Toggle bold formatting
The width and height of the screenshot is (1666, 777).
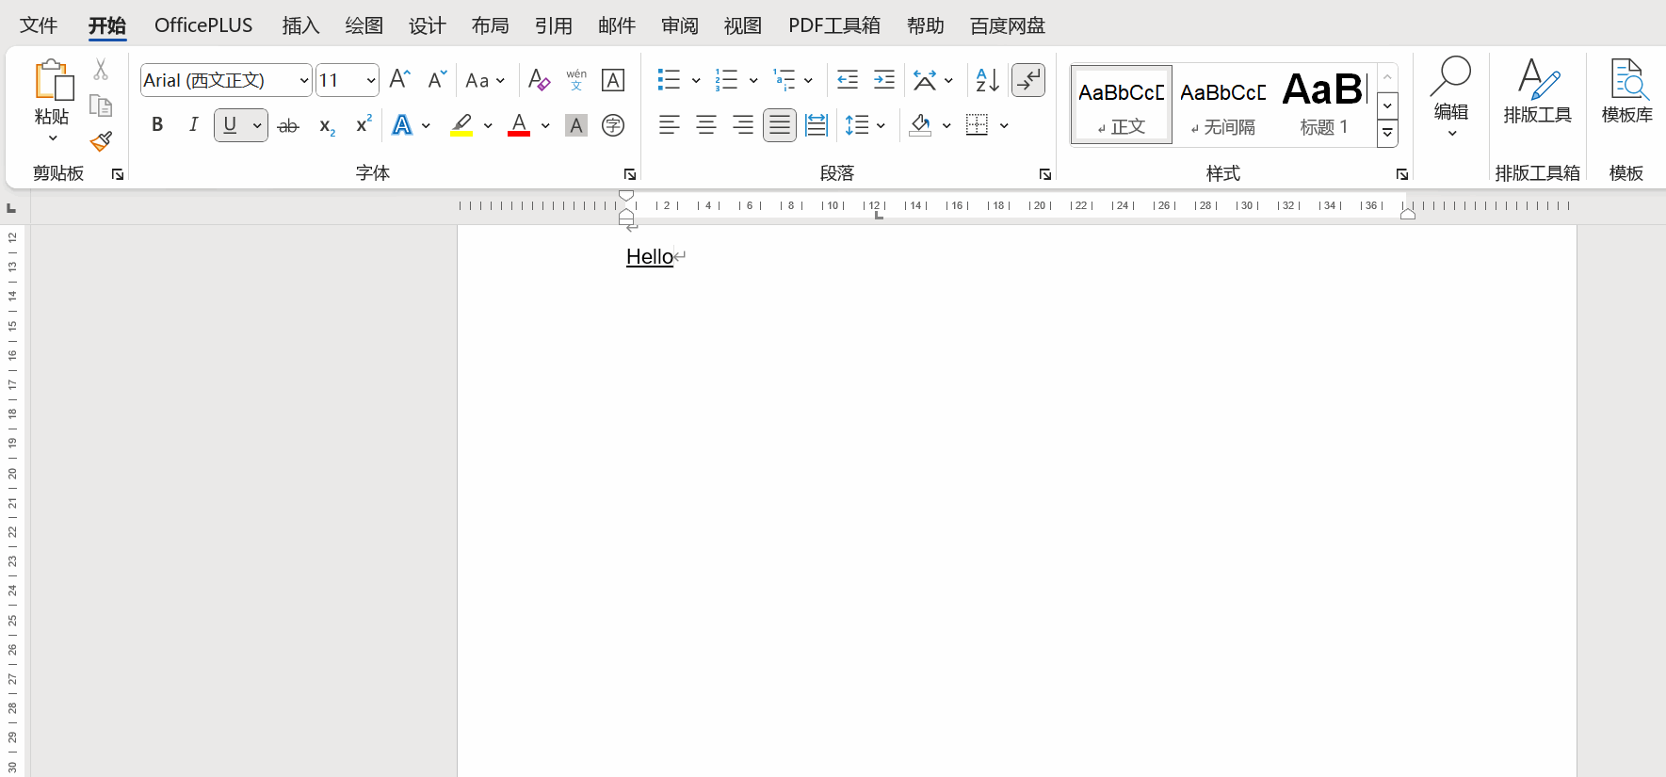pyautogui.click(x=157, y=125)
